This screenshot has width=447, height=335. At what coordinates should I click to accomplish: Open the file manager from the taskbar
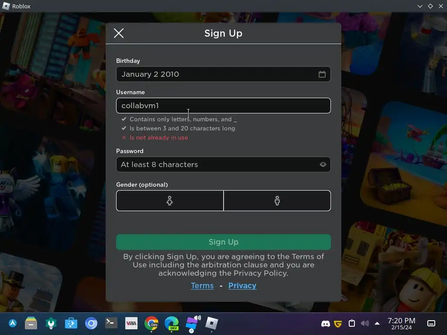pos(31,323)
